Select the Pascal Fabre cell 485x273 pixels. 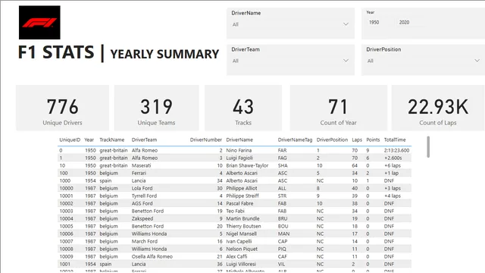[x=239, y=203]
